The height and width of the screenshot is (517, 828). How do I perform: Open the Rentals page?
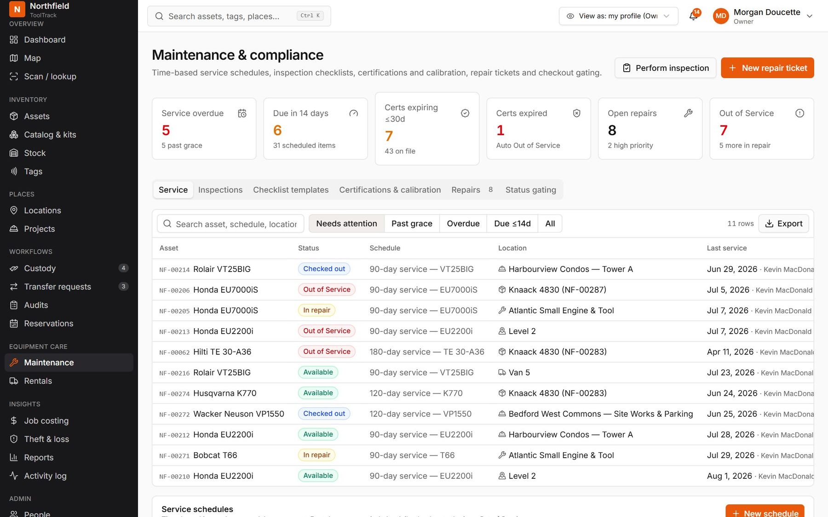point(69,381)
